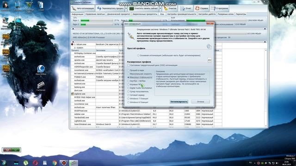Open Opera browser from taskbar

click(x=35, y=163)
